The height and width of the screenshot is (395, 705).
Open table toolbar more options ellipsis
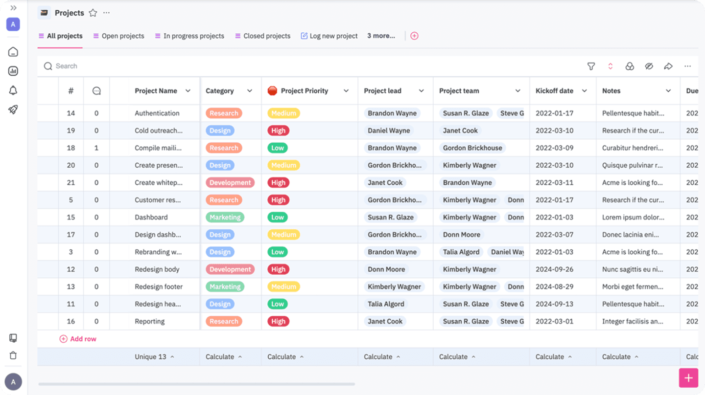coord(688,66)
